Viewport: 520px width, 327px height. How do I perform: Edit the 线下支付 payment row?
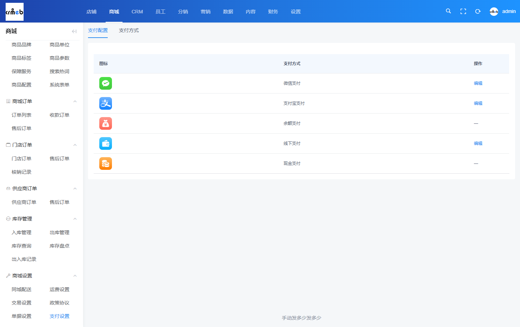click(x=478, y=143)
